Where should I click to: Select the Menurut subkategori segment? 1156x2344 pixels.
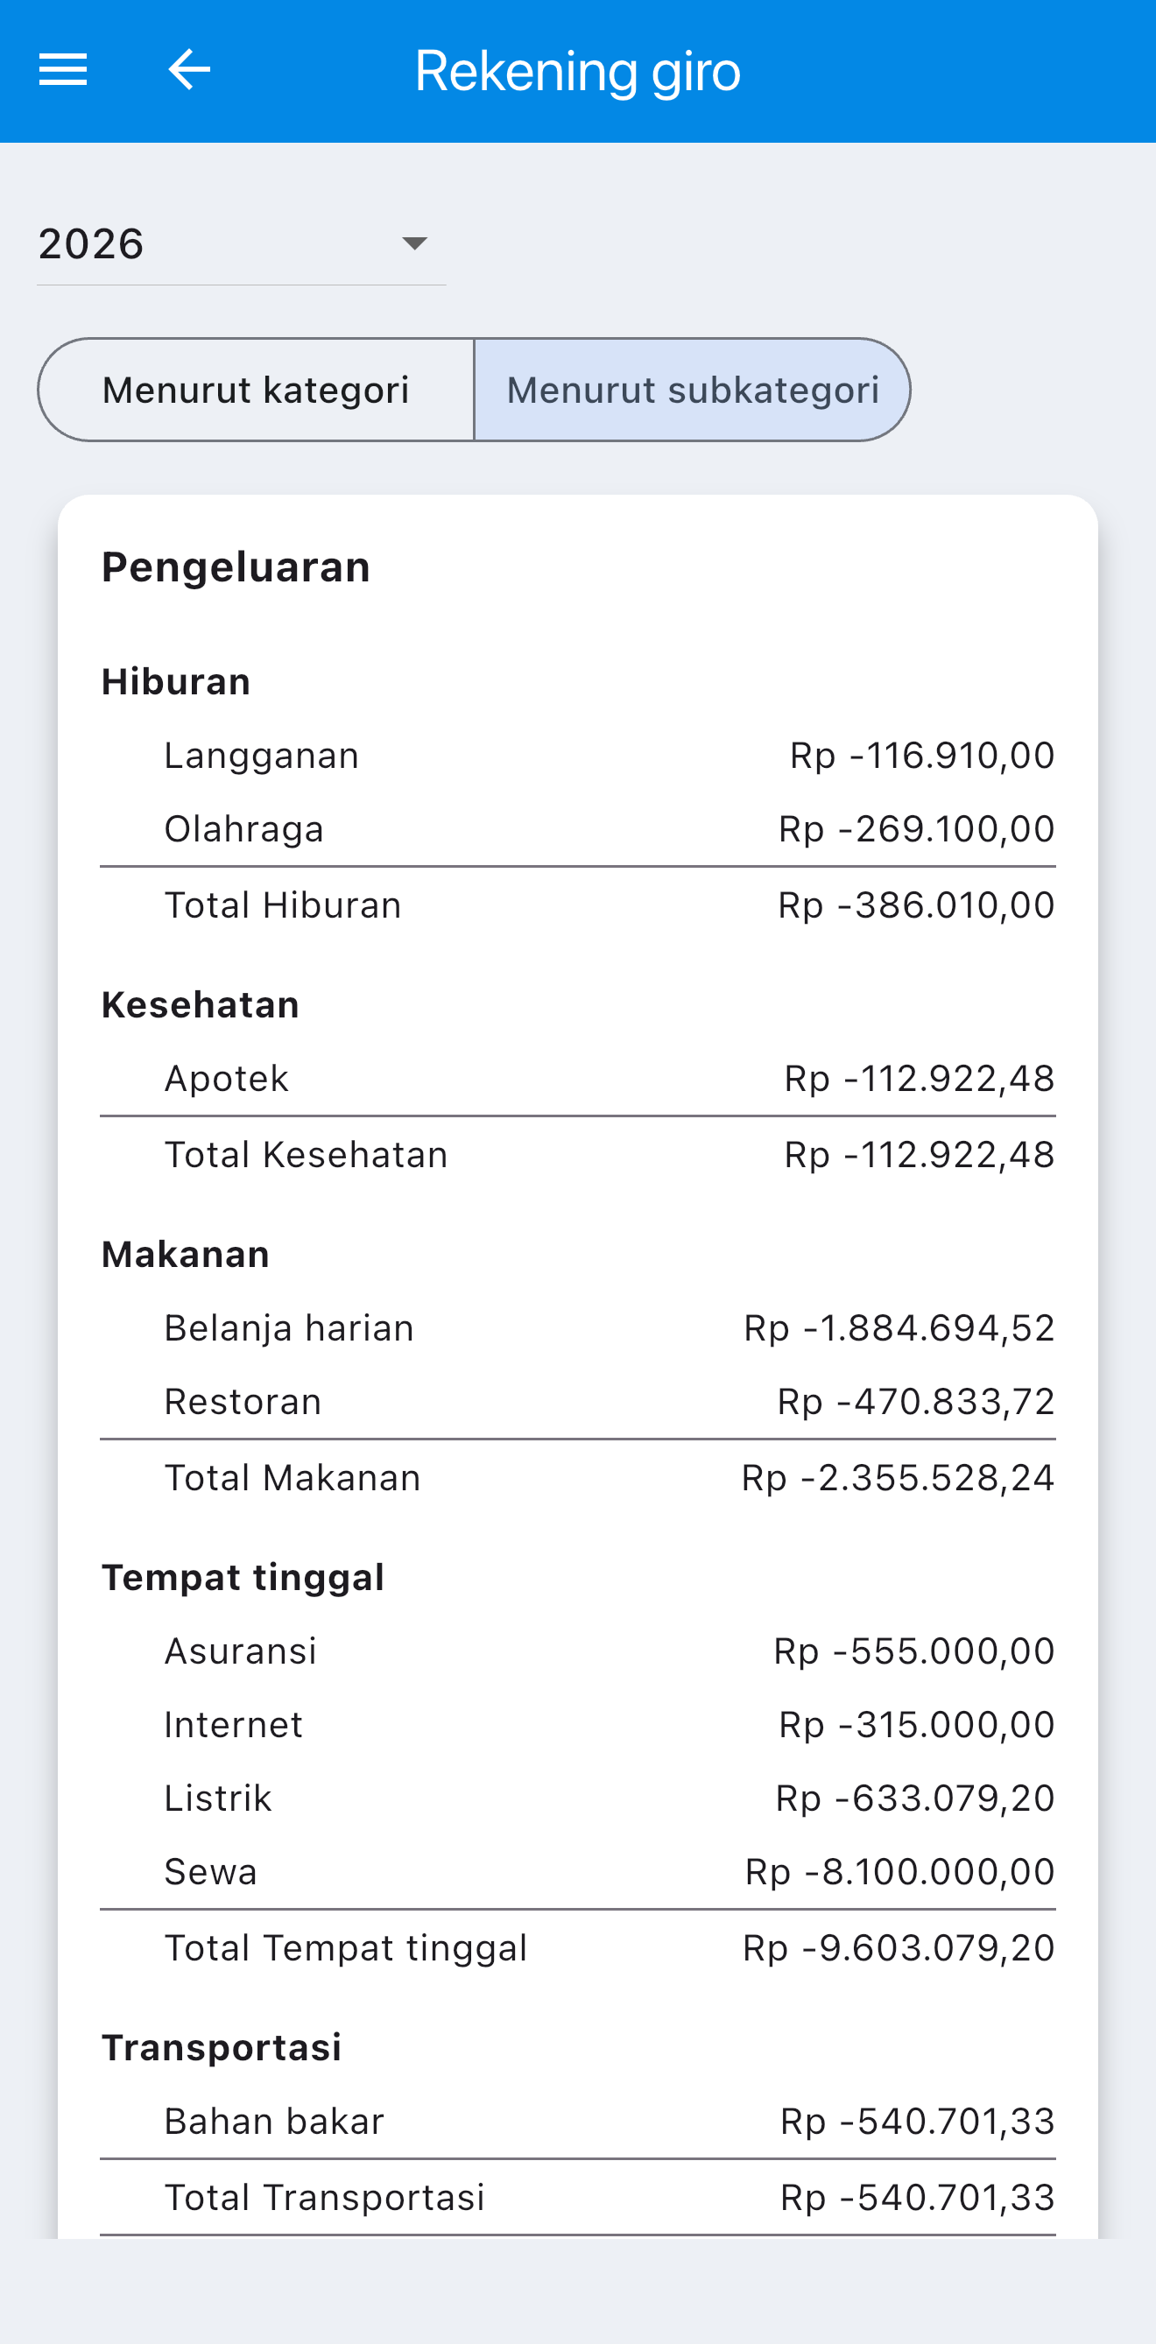pyautogui.click(x=693, y=390)
